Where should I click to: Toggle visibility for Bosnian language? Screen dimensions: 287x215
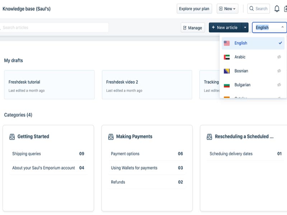tap(279, 71)
